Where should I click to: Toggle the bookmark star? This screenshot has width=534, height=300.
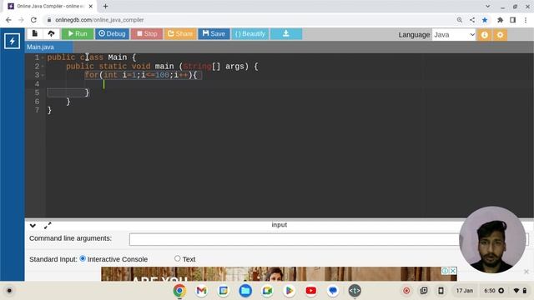coord(485,20)
